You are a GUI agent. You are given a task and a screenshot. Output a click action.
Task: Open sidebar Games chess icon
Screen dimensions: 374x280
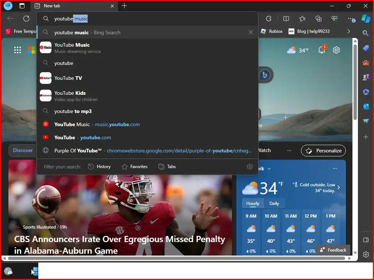(366, 77)
